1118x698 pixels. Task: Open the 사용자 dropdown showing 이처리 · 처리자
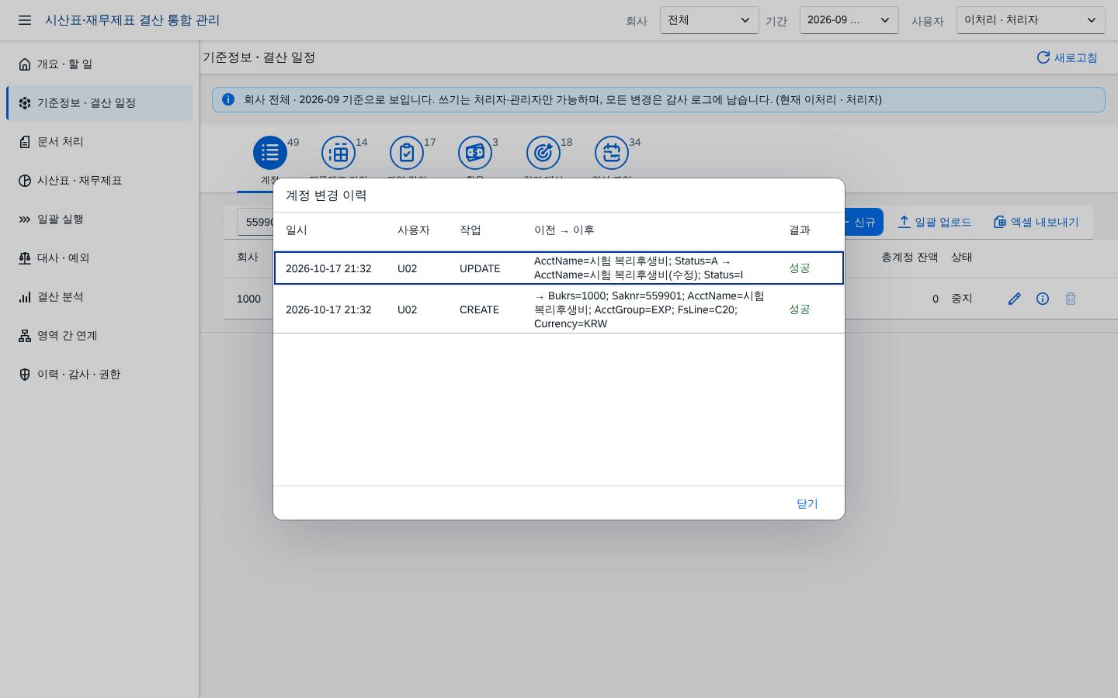[x=1031, y=20]
